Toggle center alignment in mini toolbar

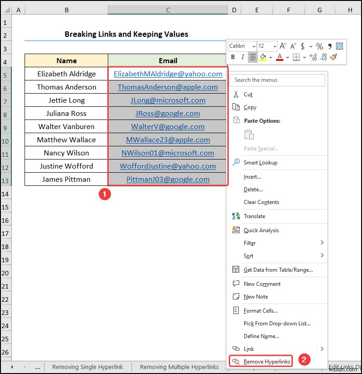pos(253,57)
